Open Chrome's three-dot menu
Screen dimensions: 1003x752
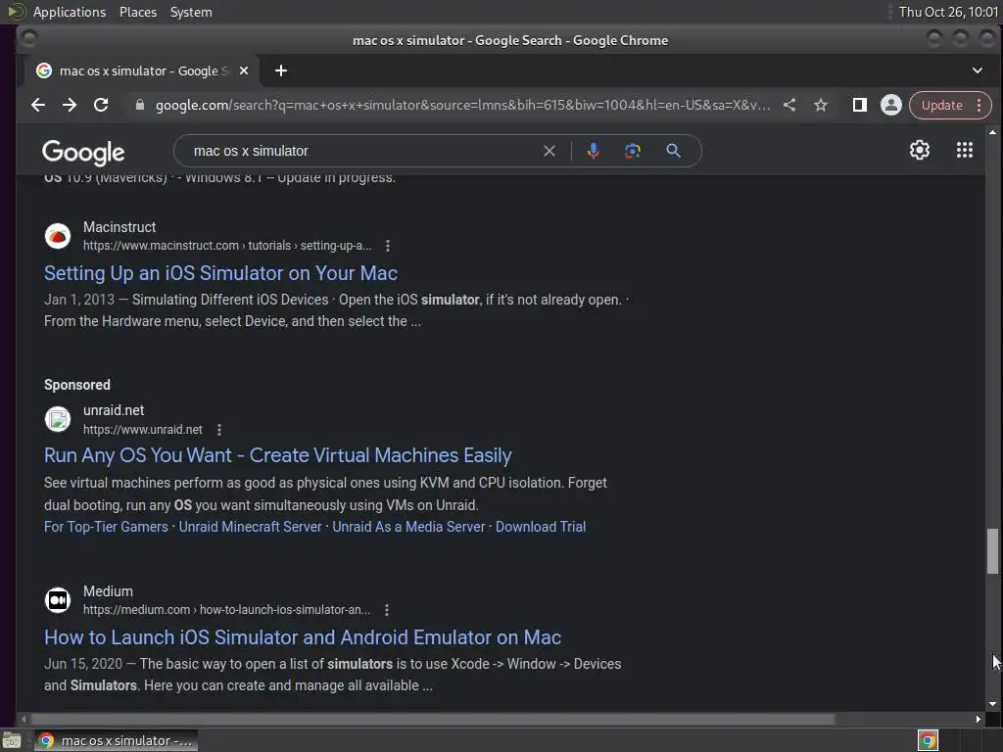pos(979,106)
